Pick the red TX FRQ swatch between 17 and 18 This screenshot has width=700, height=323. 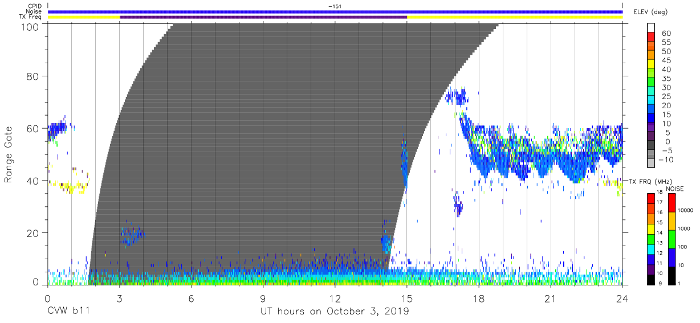tap(650, 198)
